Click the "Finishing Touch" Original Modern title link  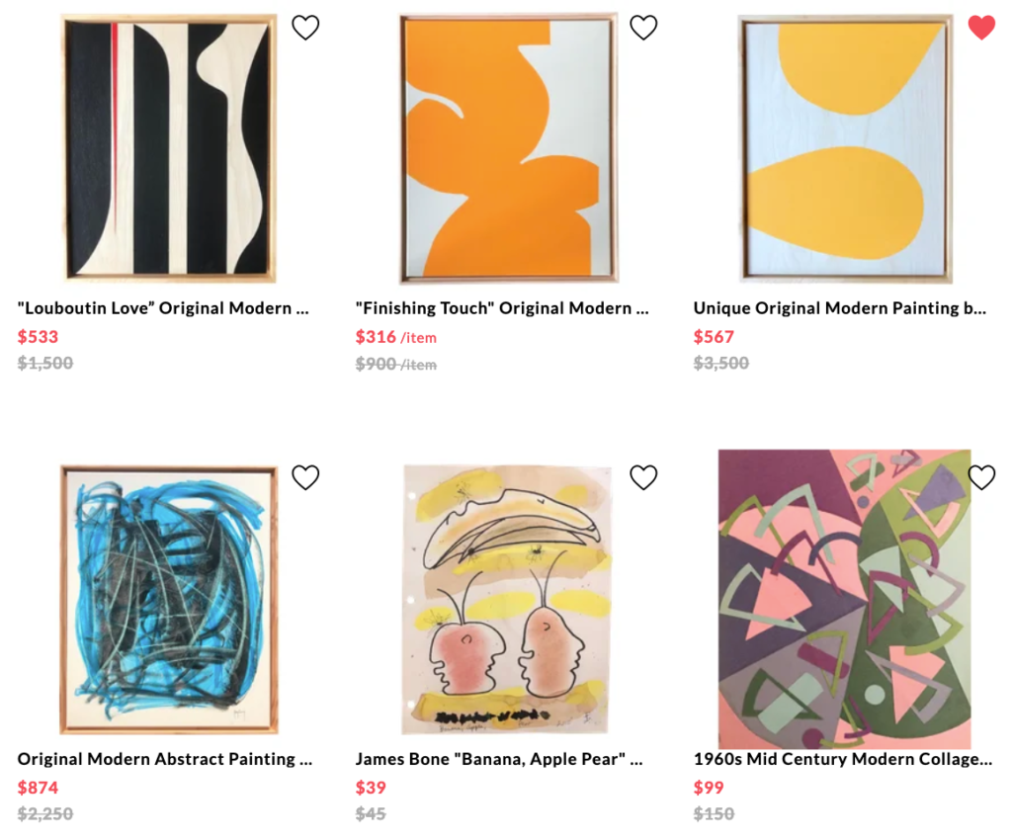tap(502, 308)
